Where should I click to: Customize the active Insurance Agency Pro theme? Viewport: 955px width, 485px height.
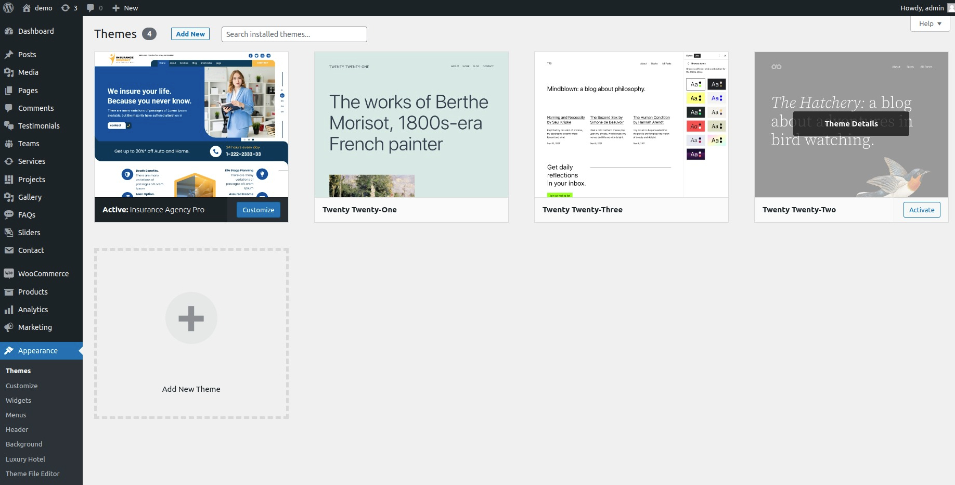coord(259,210)
